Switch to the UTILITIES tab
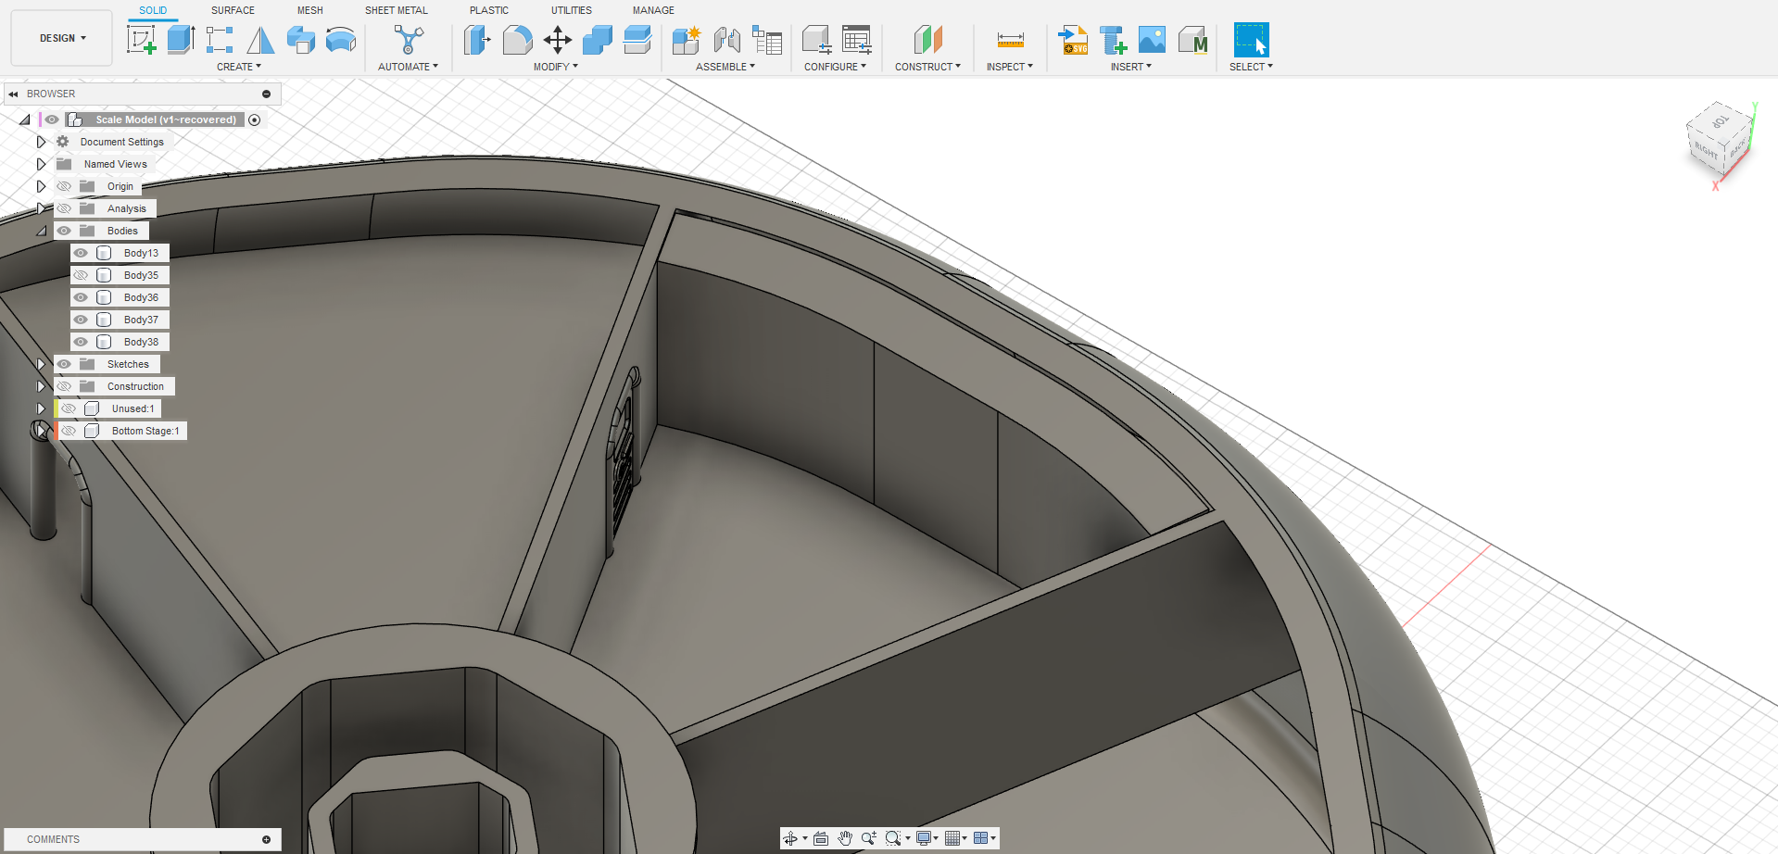1778x854 pixels. [572, 10]
